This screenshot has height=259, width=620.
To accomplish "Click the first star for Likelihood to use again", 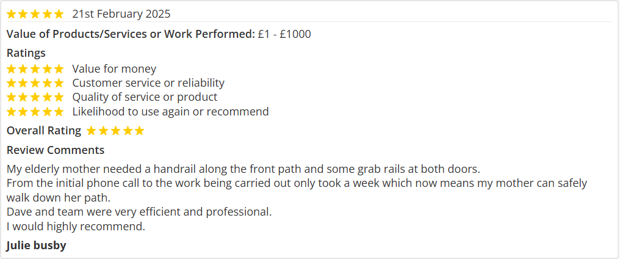I will coord(12,112).
